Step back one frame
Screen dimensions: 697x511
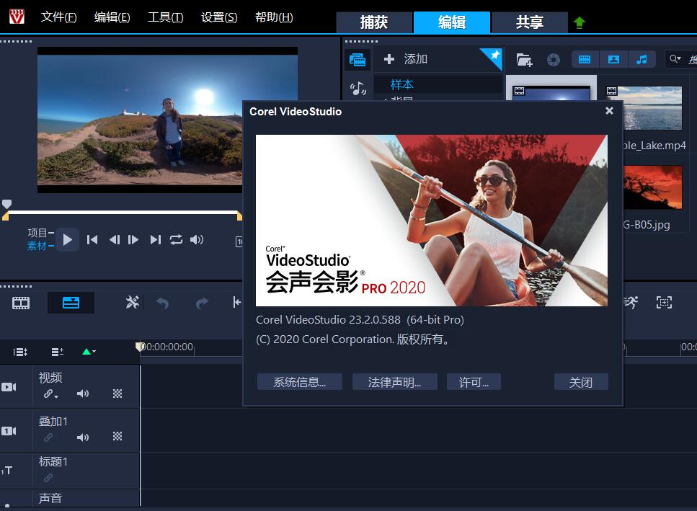[114, 240]
